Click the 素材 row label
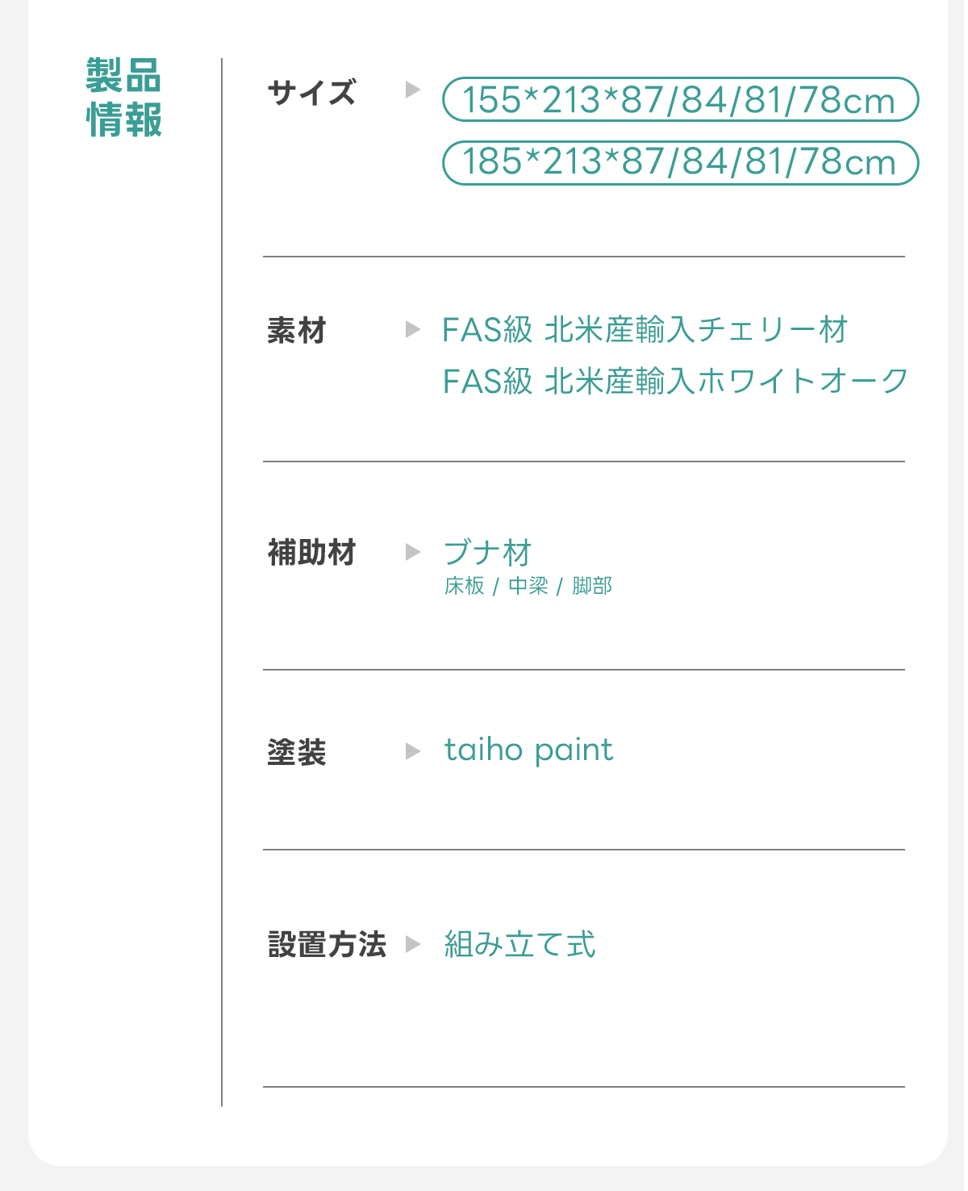This screenshot has height=1191, width=968. click(x=297, y=331)
